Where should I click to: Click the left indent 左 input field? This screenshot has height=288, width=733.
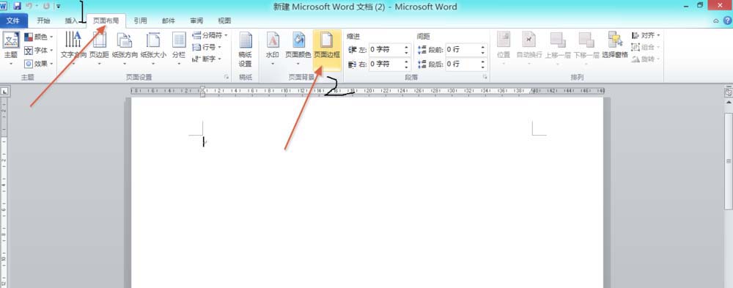point(386,50)
